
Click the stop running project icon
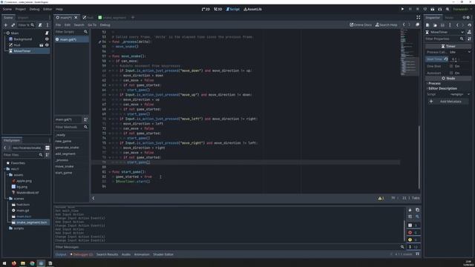coord(417,9)
